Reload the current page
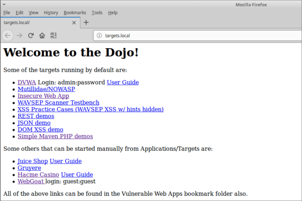302x201 pixels. click(31, 36)
